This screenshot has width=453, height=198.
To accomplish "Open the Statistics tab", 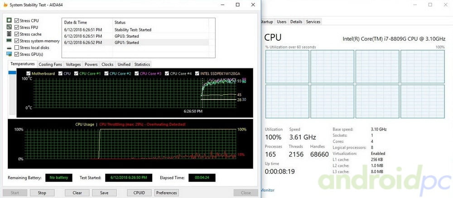I will [x=142, y=64].
